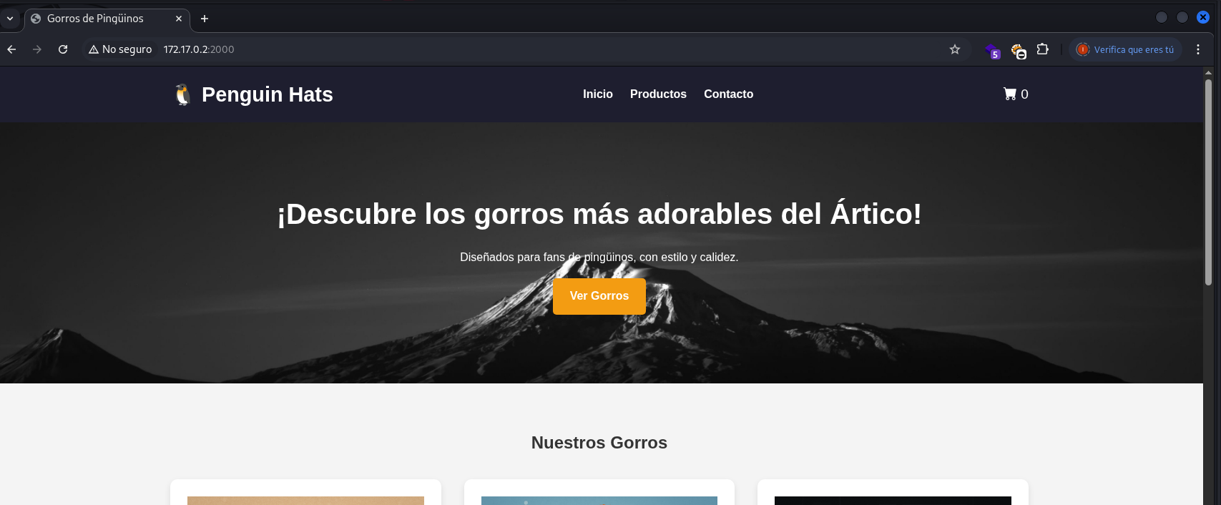Go to Productos in the navigation
The height and width of the screenshot is (505, 1221).
pos(658,94)
